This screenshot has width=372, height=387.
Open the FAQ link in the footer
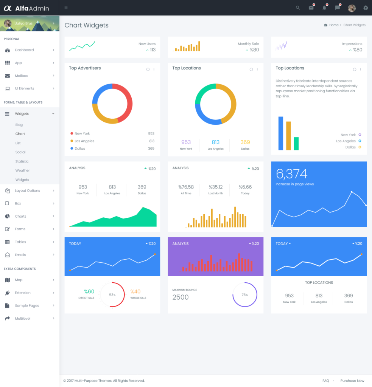(326, 381)
